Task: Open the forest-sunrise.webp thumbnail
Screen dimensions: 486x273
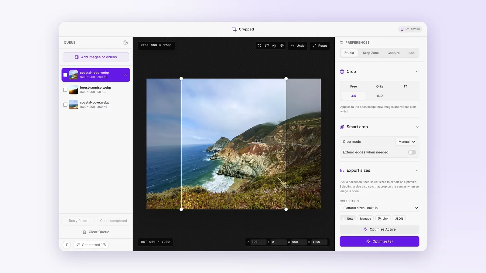Action: coord(74,90)
